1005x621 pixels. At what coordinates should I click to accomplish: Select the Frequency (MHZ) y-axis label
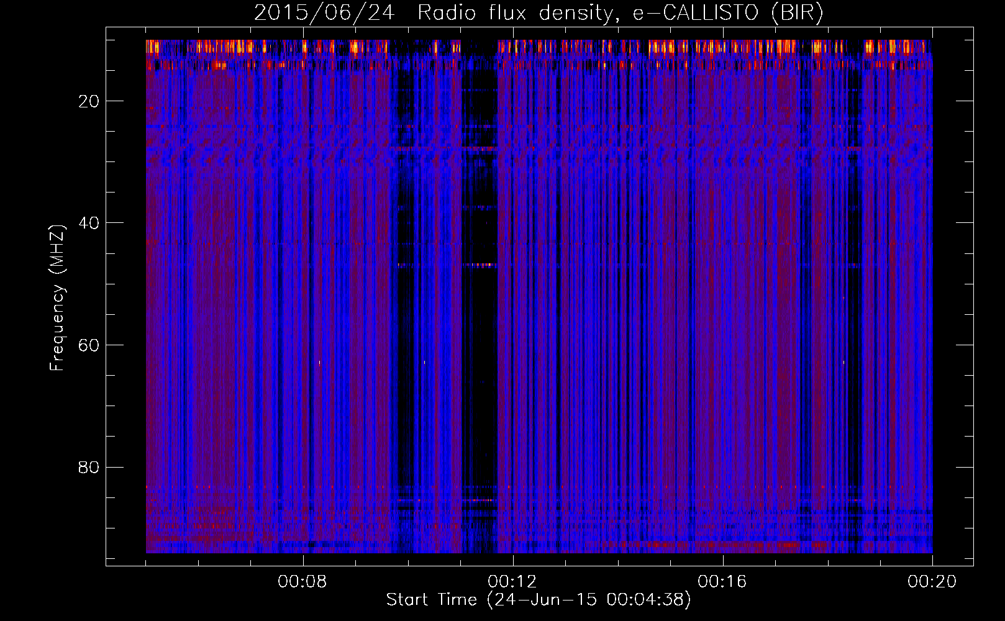pos(57,298)
